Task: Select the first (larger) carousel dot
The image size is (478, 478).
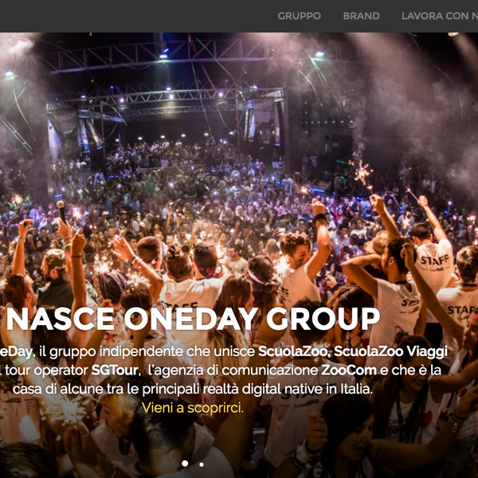Action: pyautogui.click(x=185, y=464)
